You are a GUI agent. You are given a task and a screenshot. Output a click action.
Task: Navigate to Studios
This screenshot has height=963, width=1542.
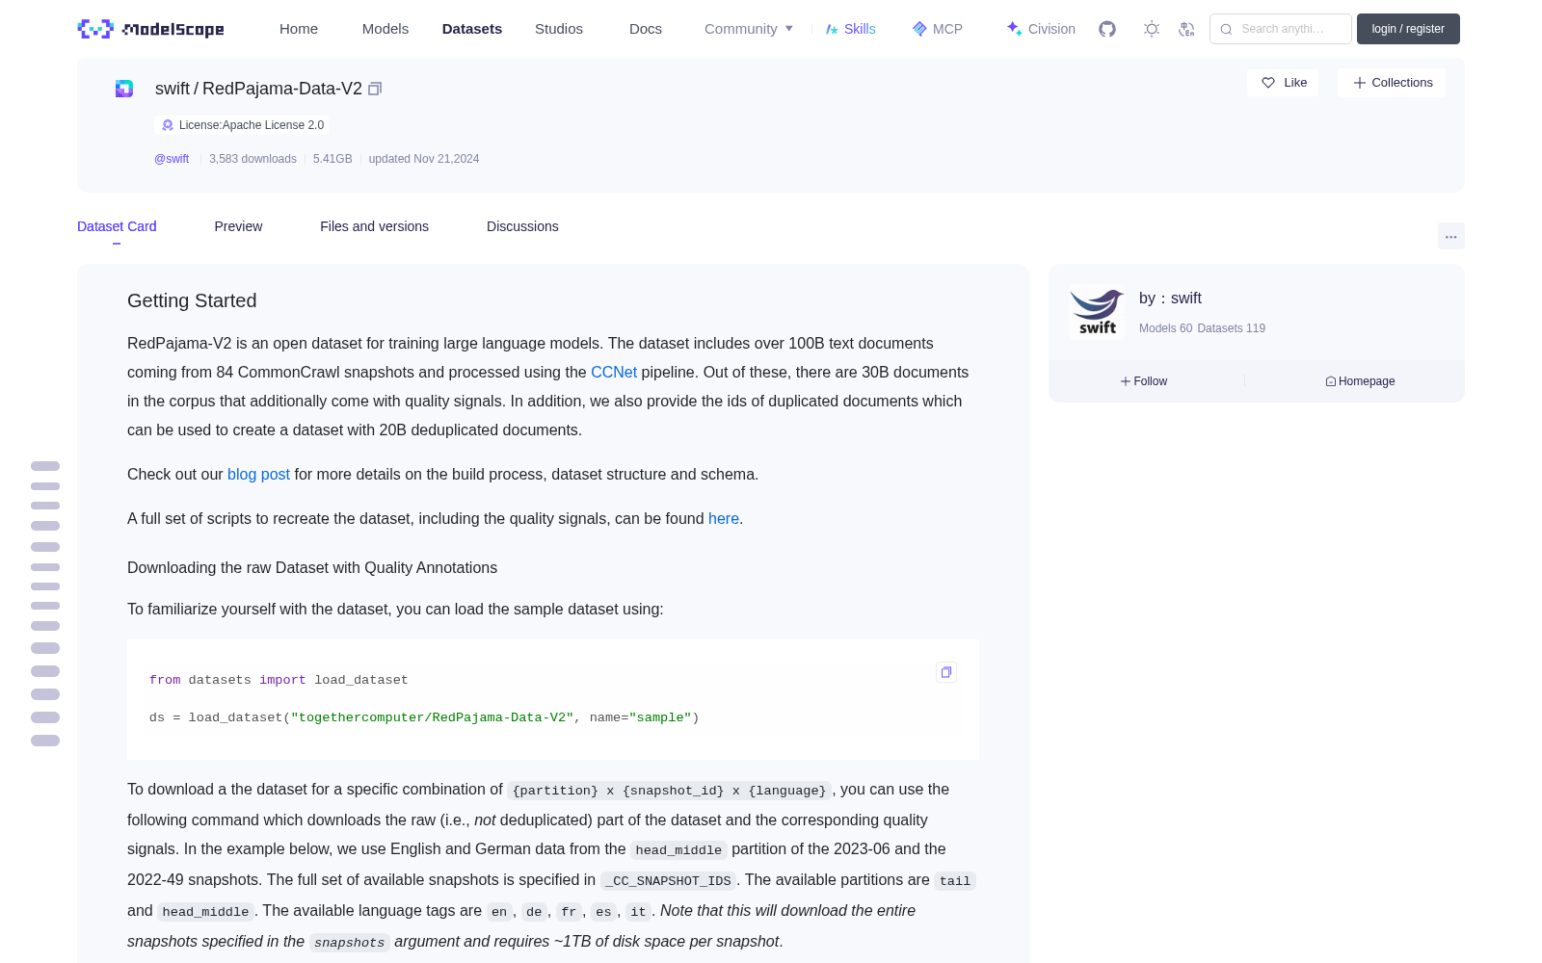pyautogui.click(x=559, y=29)
